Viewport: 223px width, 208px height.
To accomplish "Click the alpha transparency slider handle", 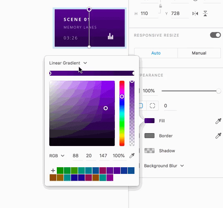I will pyautogui.click(x=132, y=81).
